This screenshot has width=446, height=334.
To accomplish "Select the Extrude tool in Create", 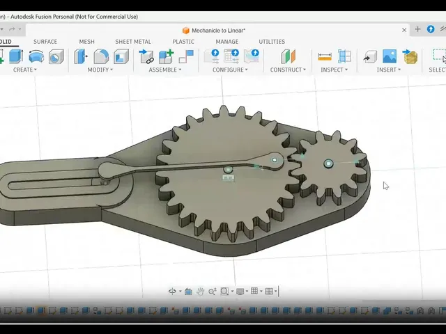I will pyautogui.click(x=15, y=56).
